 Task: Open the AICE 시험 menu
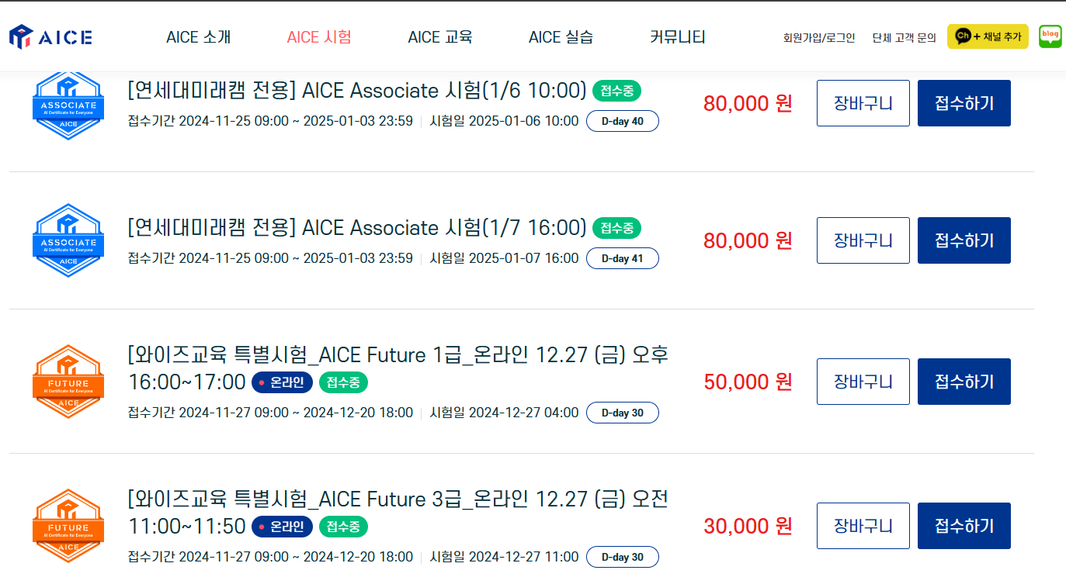319,36
